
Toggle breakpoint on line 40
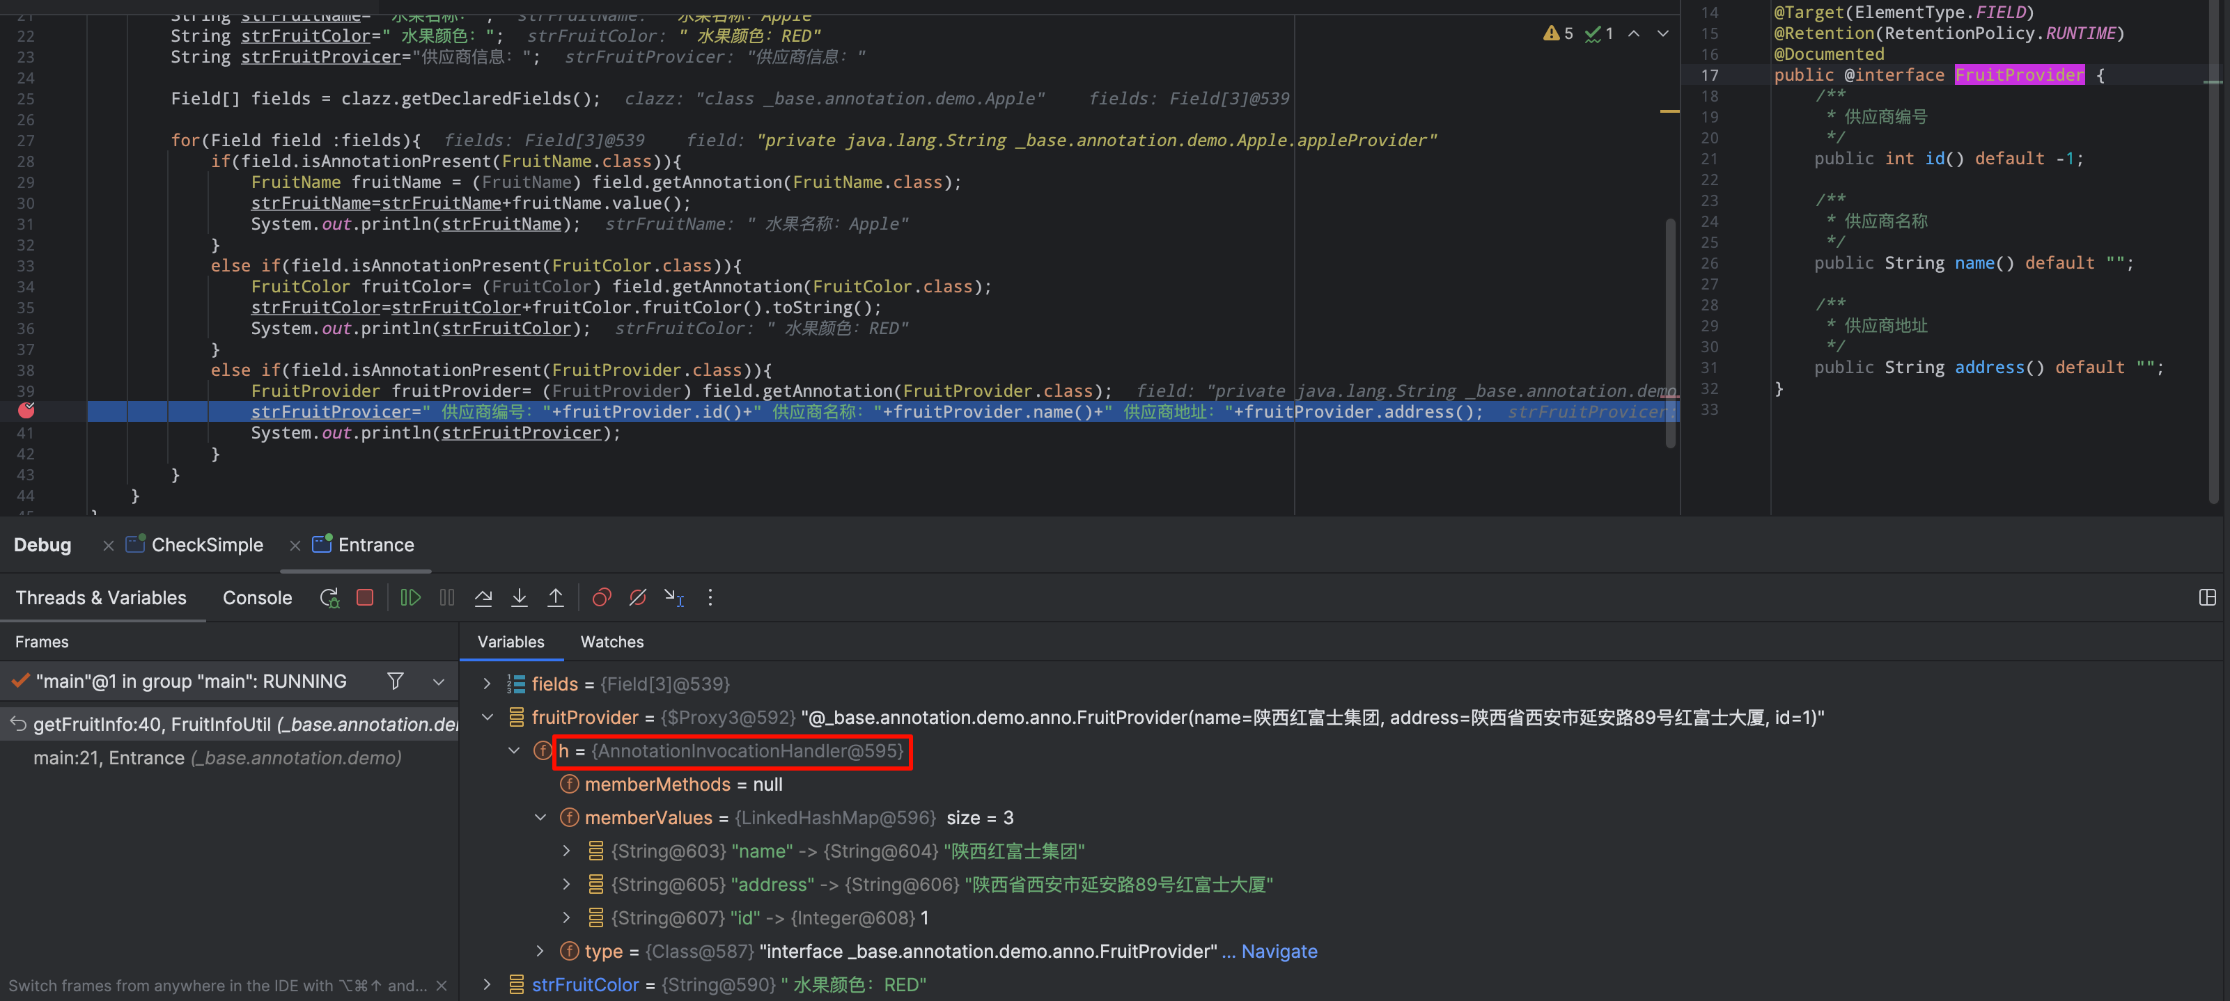click(x=26, y=411)
